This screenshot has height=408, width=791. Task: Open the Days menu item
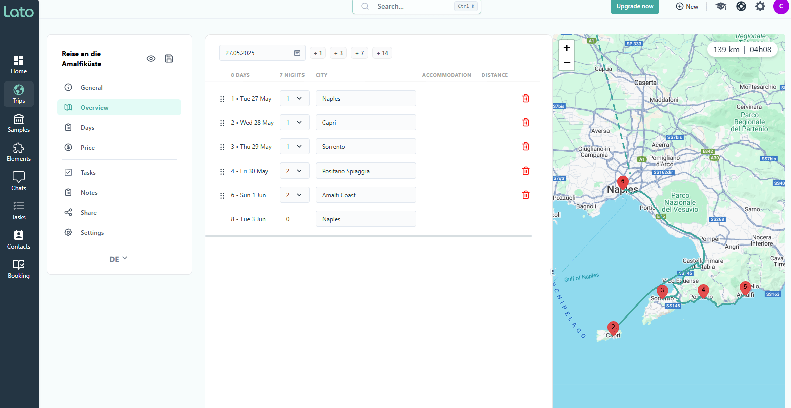pyautogui.click(x=87, y=128)
